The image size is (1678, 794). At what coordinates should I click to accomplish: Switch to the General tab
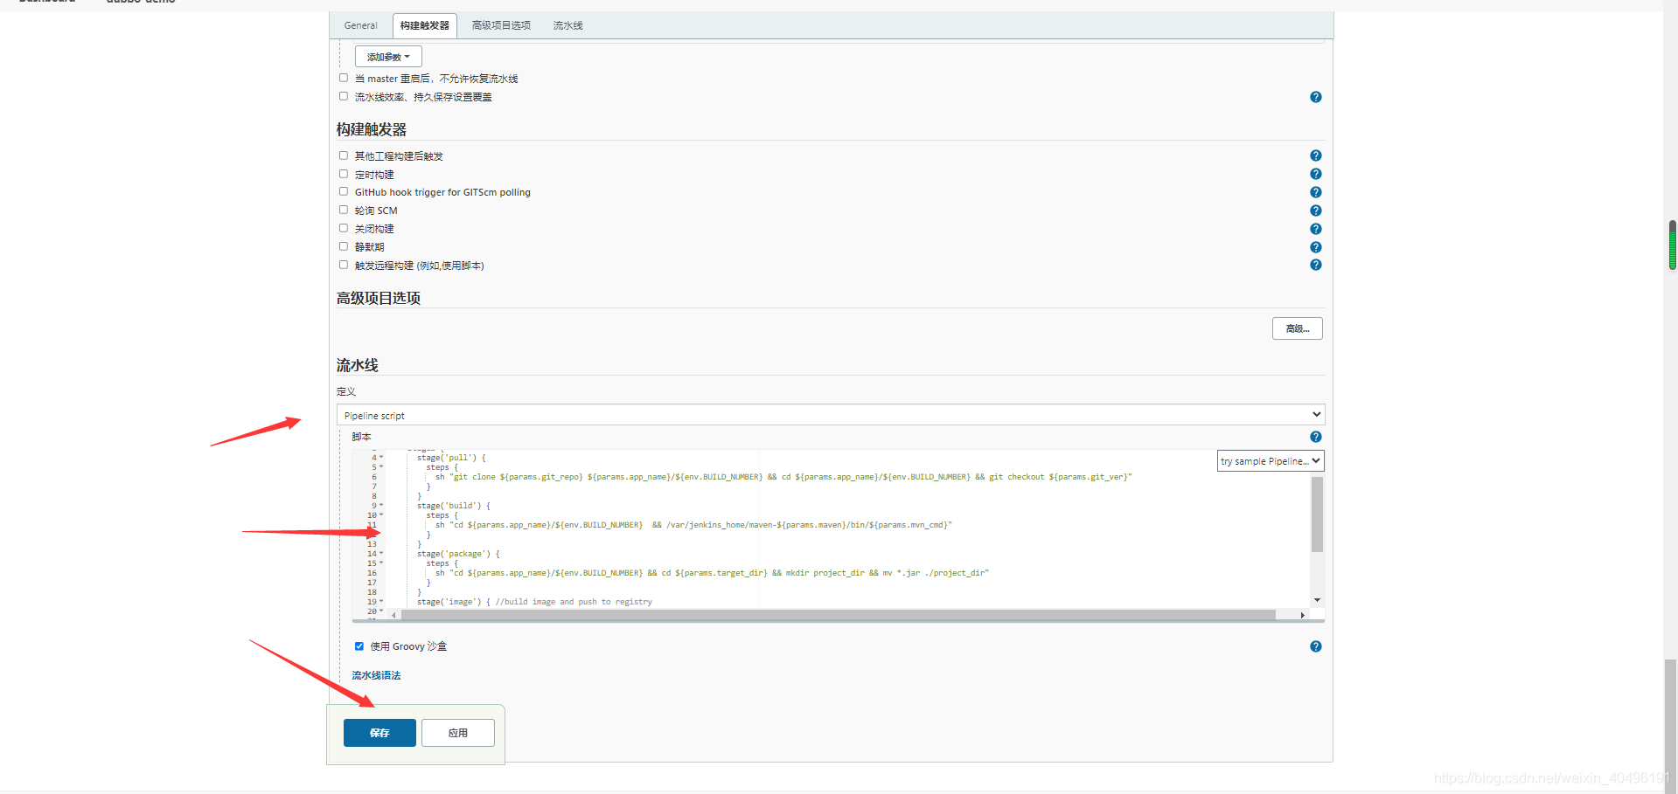(x=361, y=25)
